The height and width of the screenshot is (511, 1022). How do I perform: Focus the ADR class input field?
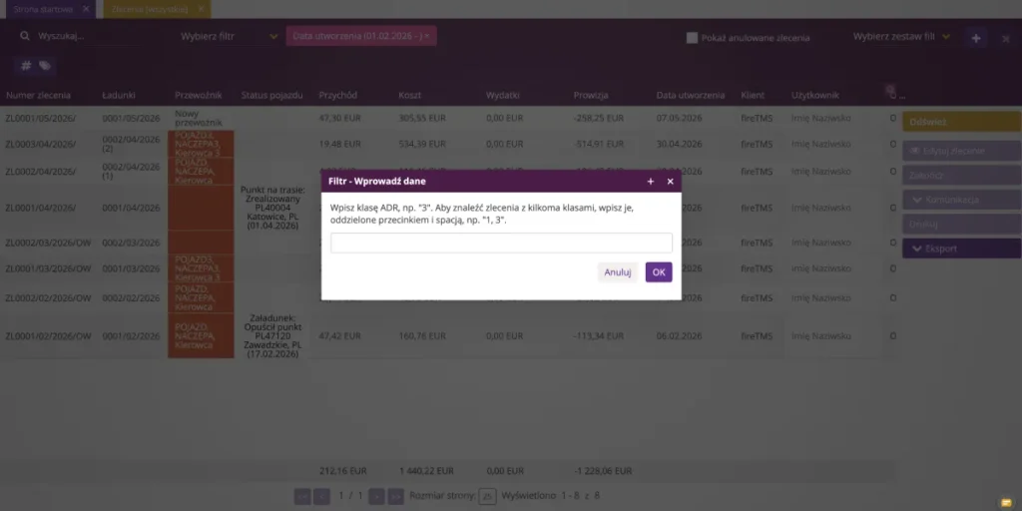point(501,243)
